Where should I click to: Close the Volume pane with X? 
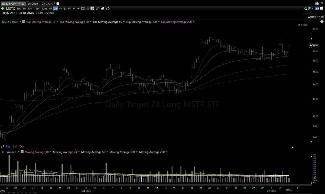[3, 152]
